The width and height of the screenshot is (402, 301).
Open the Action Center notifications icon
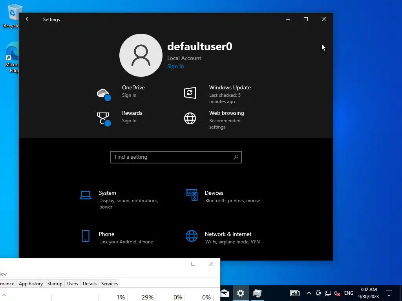389,293
